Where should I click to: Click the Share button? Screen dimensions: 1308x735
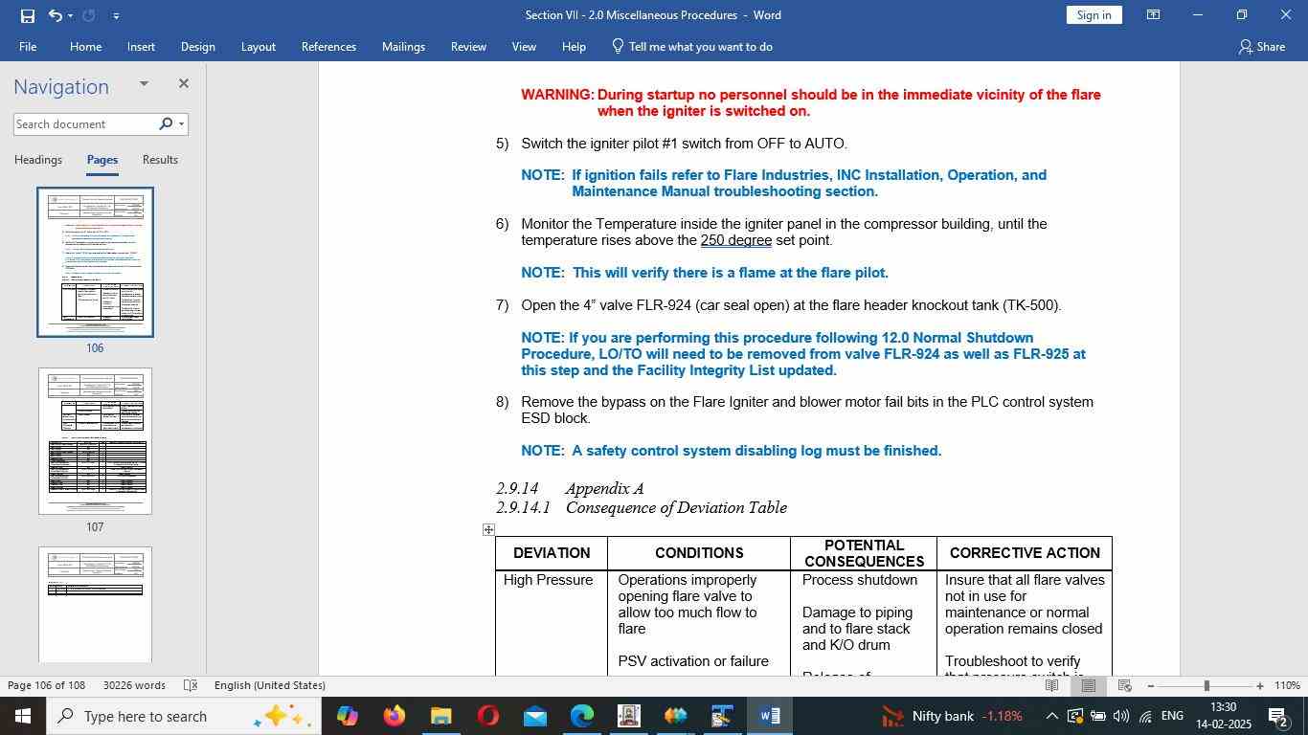pos(1261,46)
